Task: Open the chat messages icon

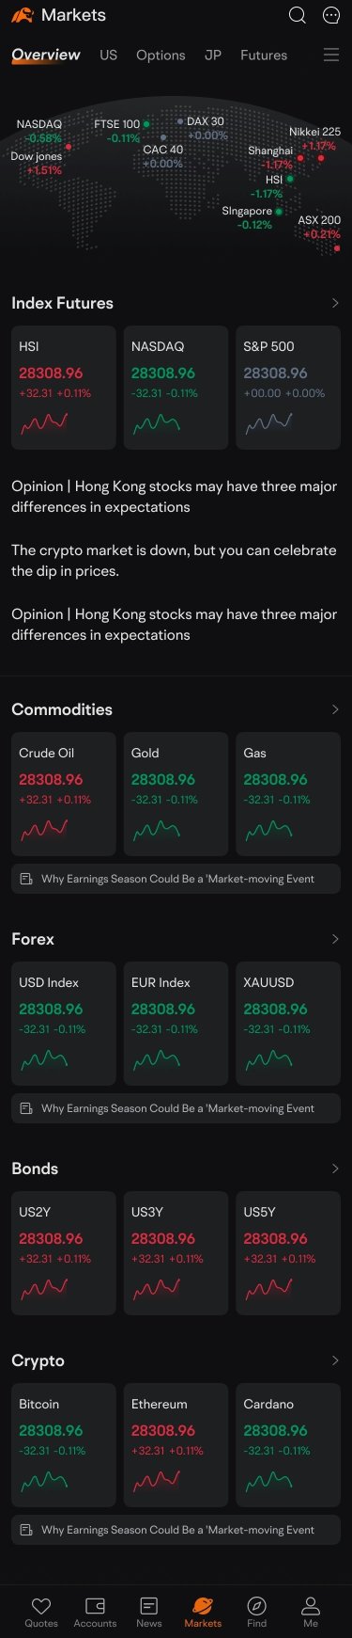Action: click(331, 15)
